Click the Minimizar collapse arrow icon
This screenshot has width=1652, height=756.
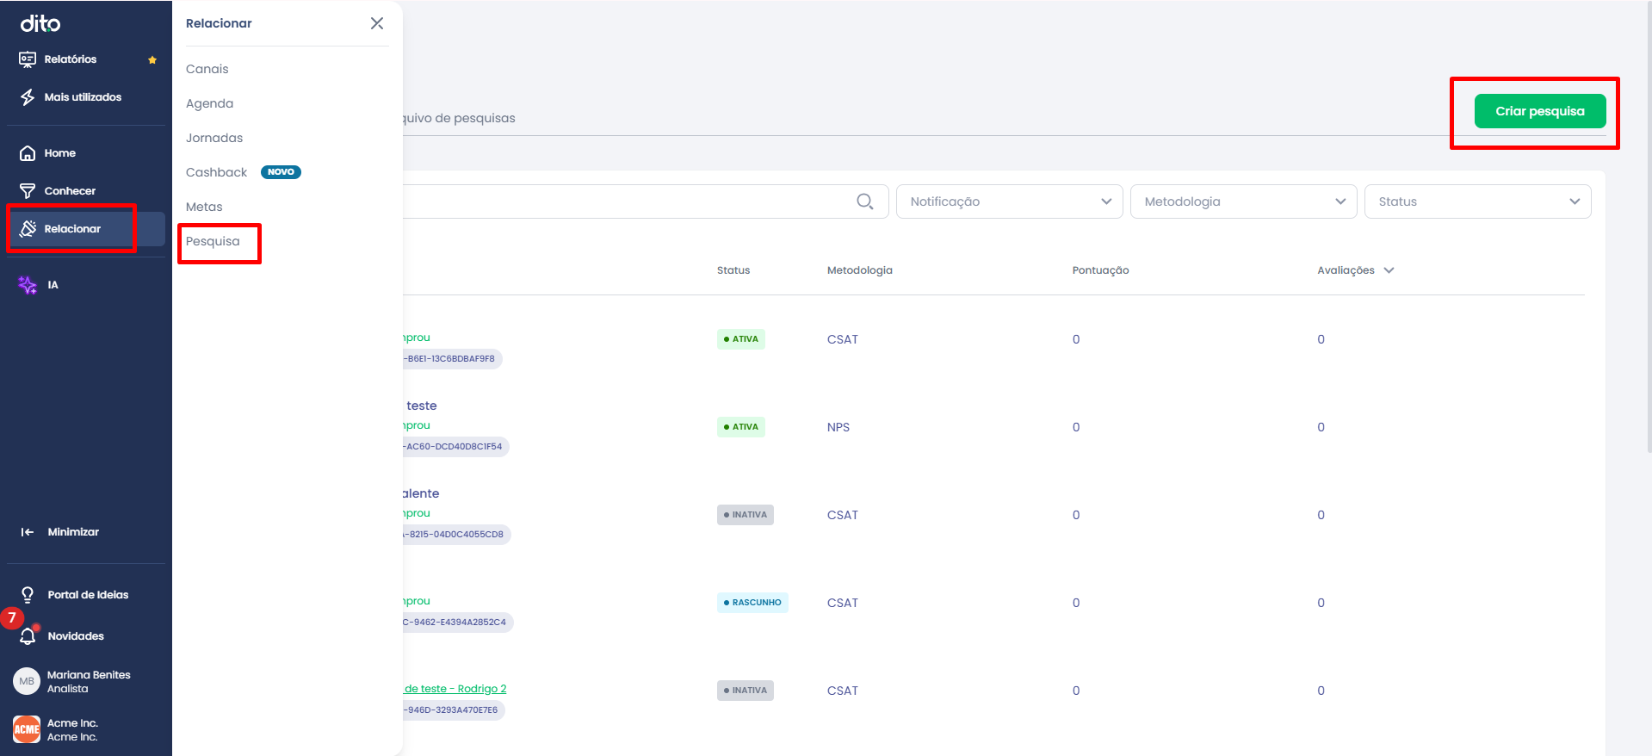pos(28,532)
